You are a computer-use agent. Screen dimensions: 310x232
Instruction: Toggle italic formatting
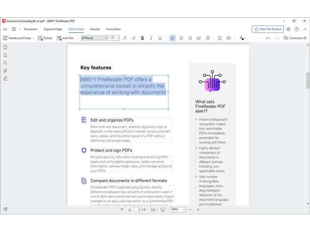(x=151, y=38)
